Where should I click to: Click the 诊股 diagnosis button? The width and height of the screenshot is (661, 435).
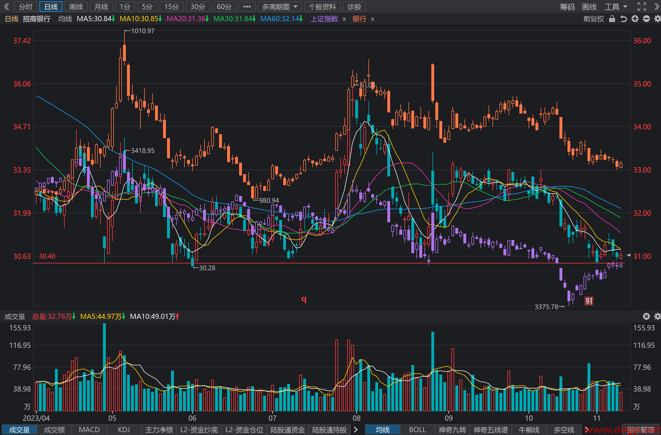tap(354, 7)
